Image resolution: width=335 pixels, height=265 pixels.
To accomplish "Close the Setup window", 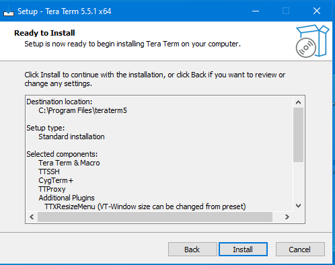I will 317,11.
